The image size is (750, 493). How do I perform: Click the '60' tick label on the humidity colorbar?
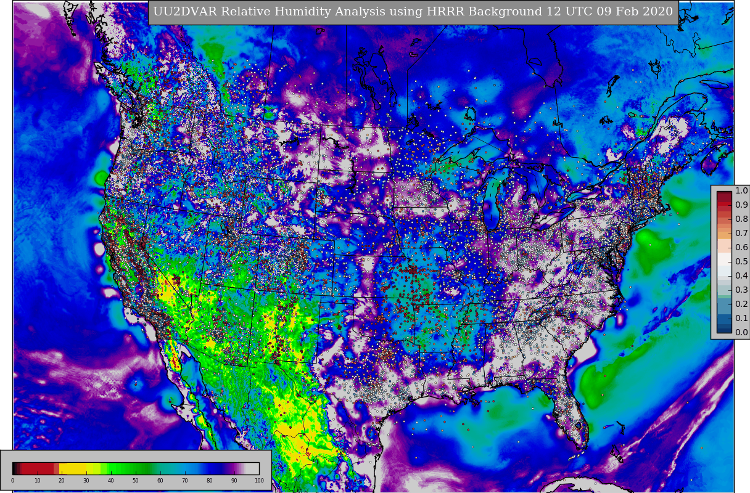(x=160, y=481)
